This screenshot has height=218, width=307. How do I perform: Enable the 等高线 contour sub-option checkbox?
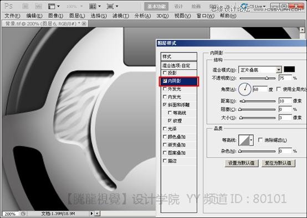tap(170, 113)
